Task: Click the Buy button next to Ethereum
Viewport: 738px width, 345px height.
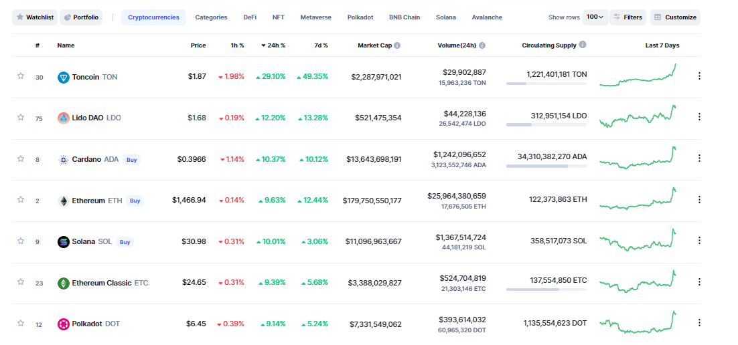Action: [135, 201]
